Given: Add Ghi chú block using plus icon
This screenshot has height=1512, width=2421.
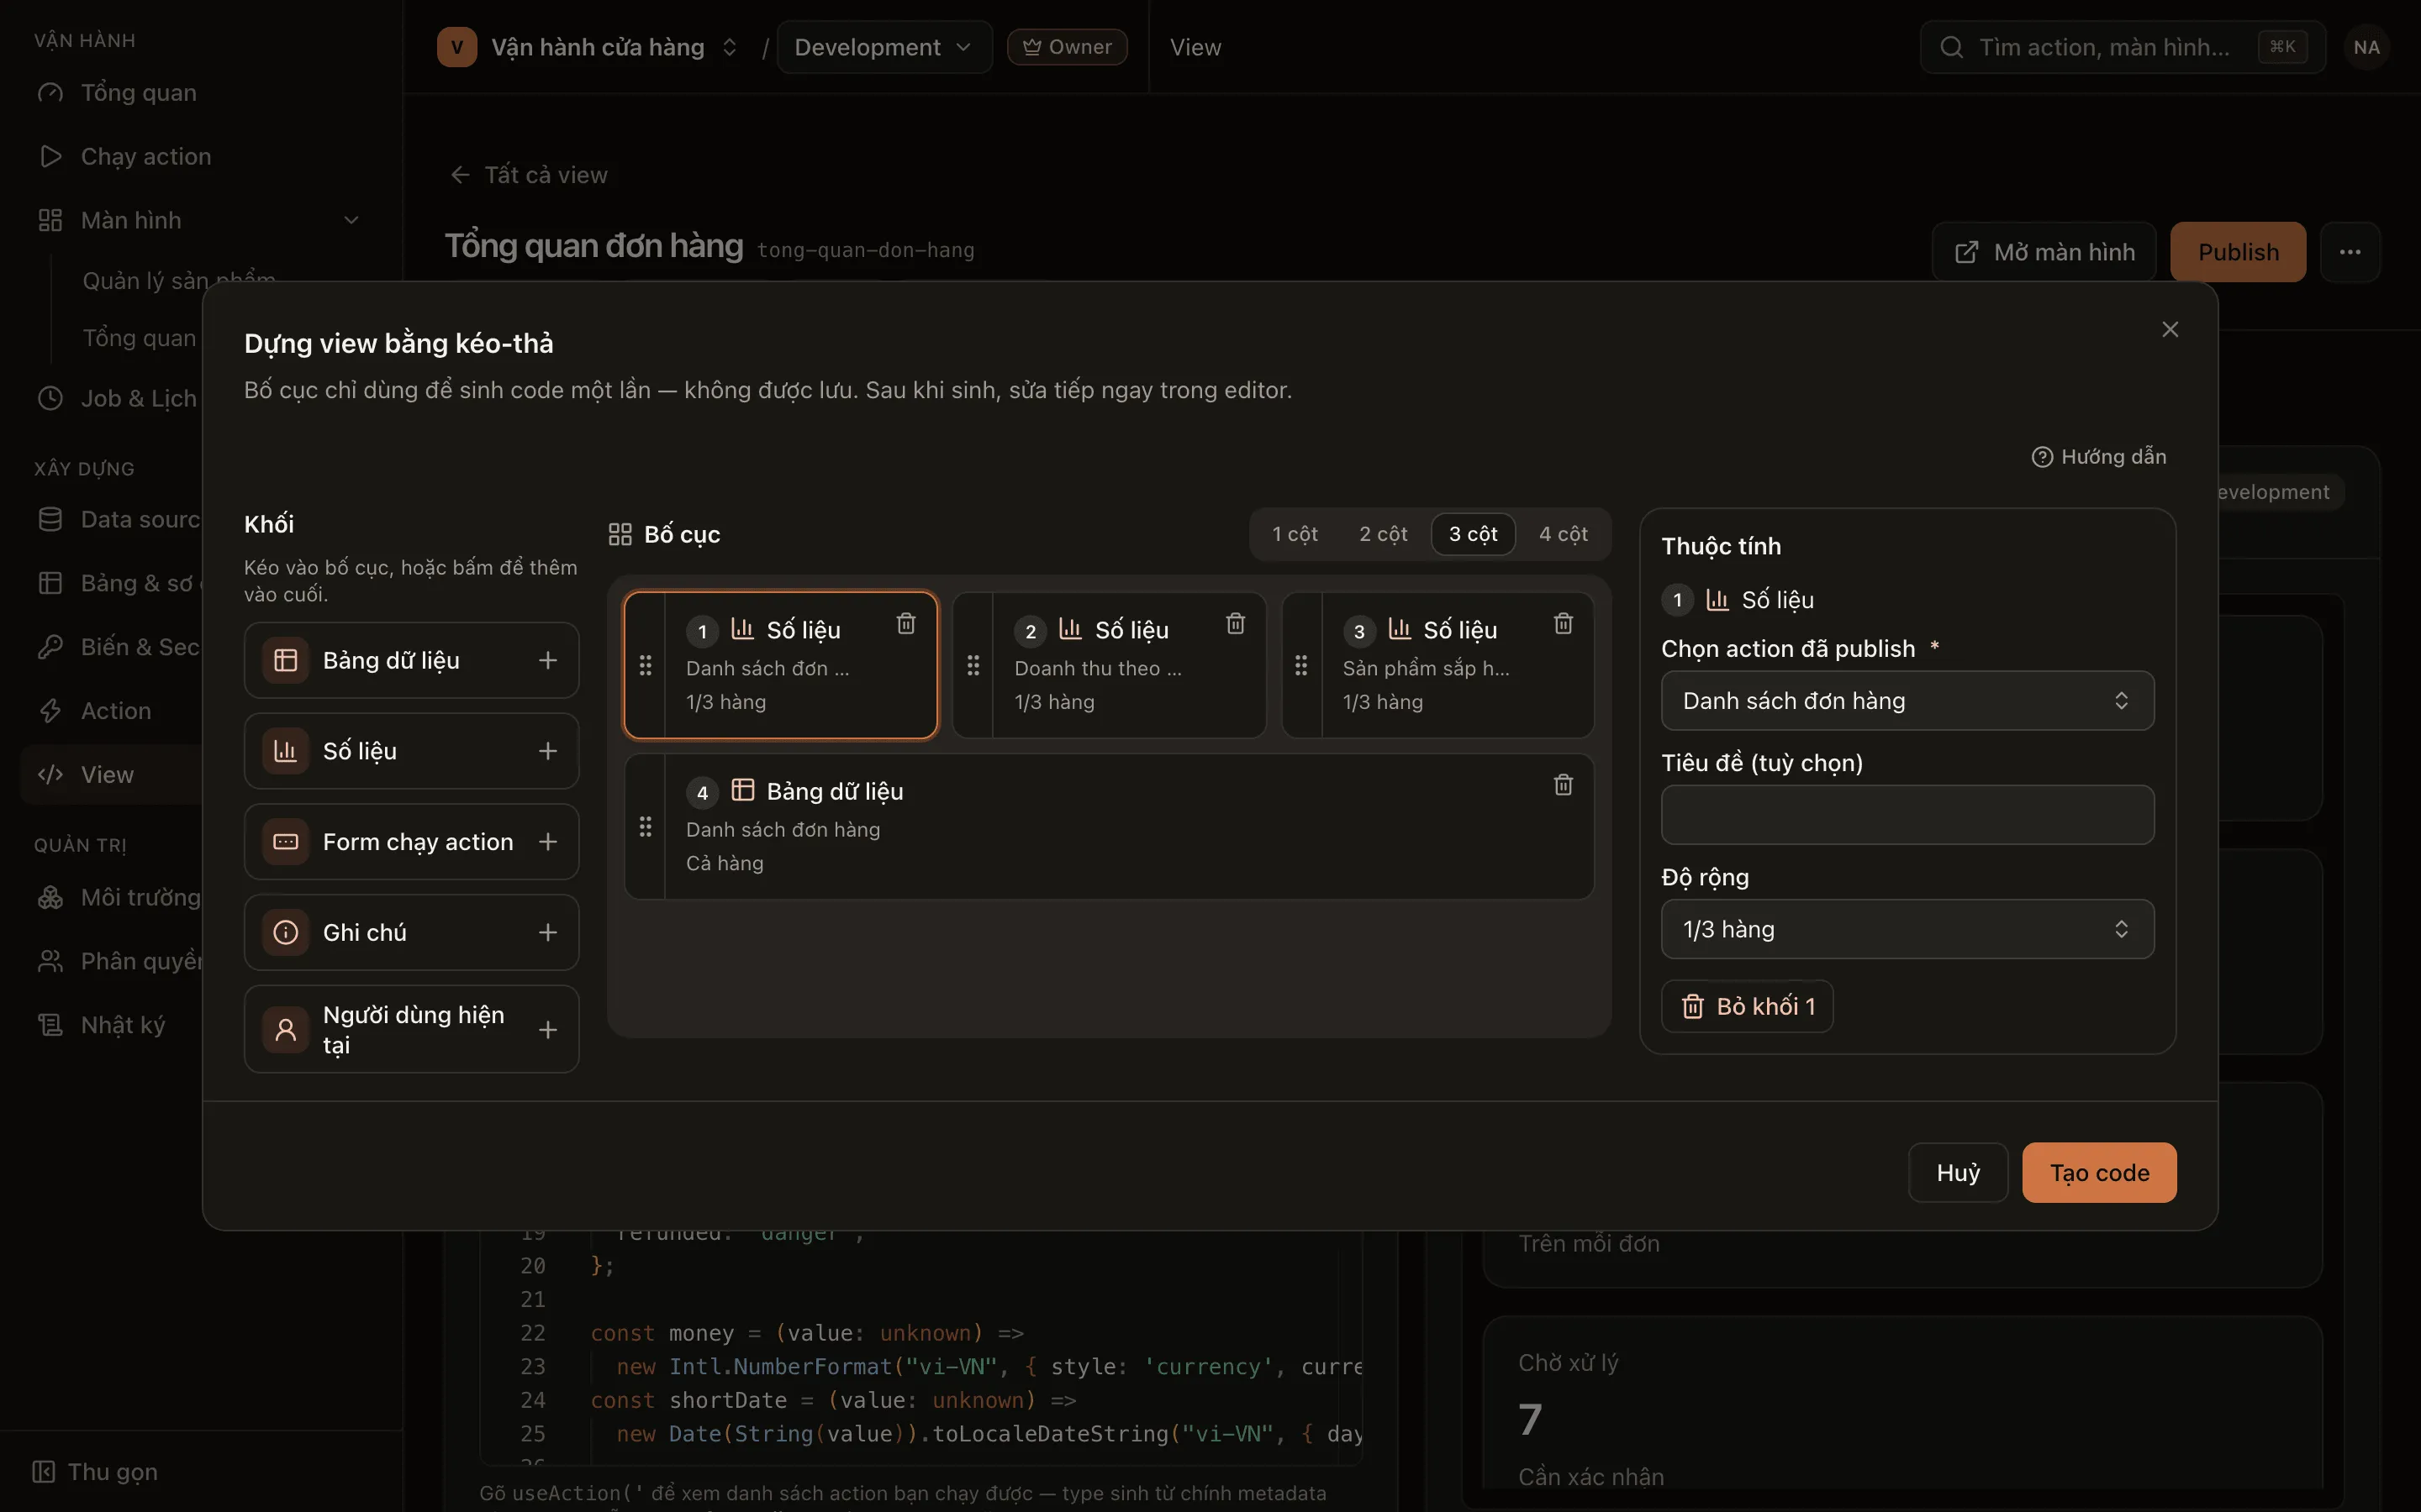Looking at the screenshot, I should (x=547, y=932).
